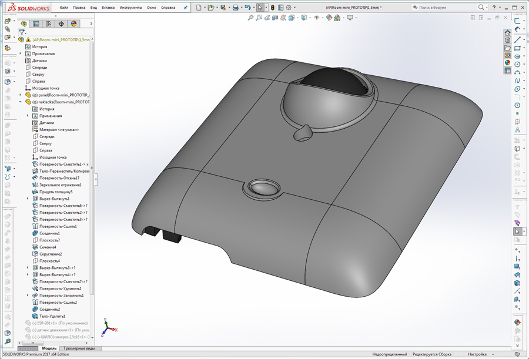Open the PropertyManager tab icon
This screenshot has width=529, height=359.
36,24
